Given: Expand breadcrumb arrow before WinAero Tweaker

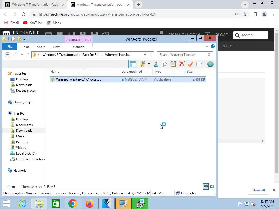Looking at the screenshot, I should 102,55.
